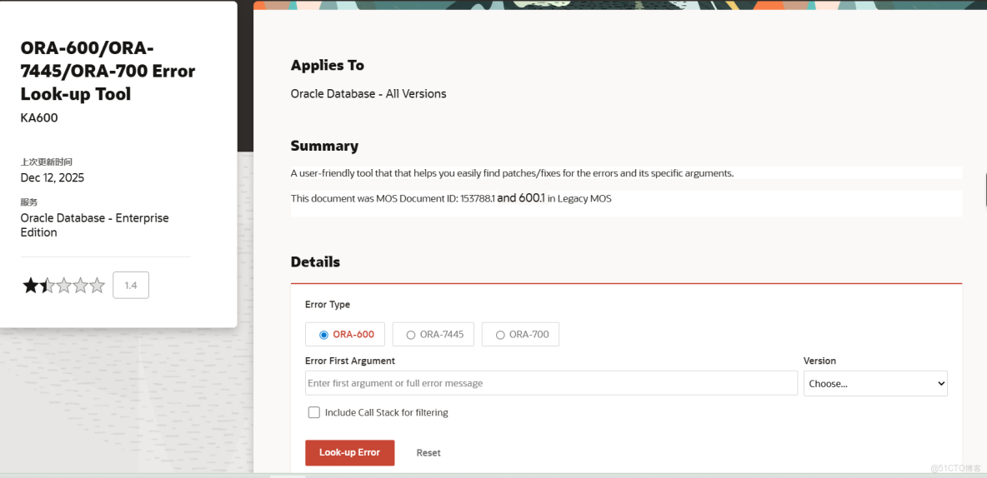Click the ORA-600/ORA-7445/ORA-700 Error Look-up Tool title
Image resolution: width=987 pixels, height=478 pixels.
point(108,71)
